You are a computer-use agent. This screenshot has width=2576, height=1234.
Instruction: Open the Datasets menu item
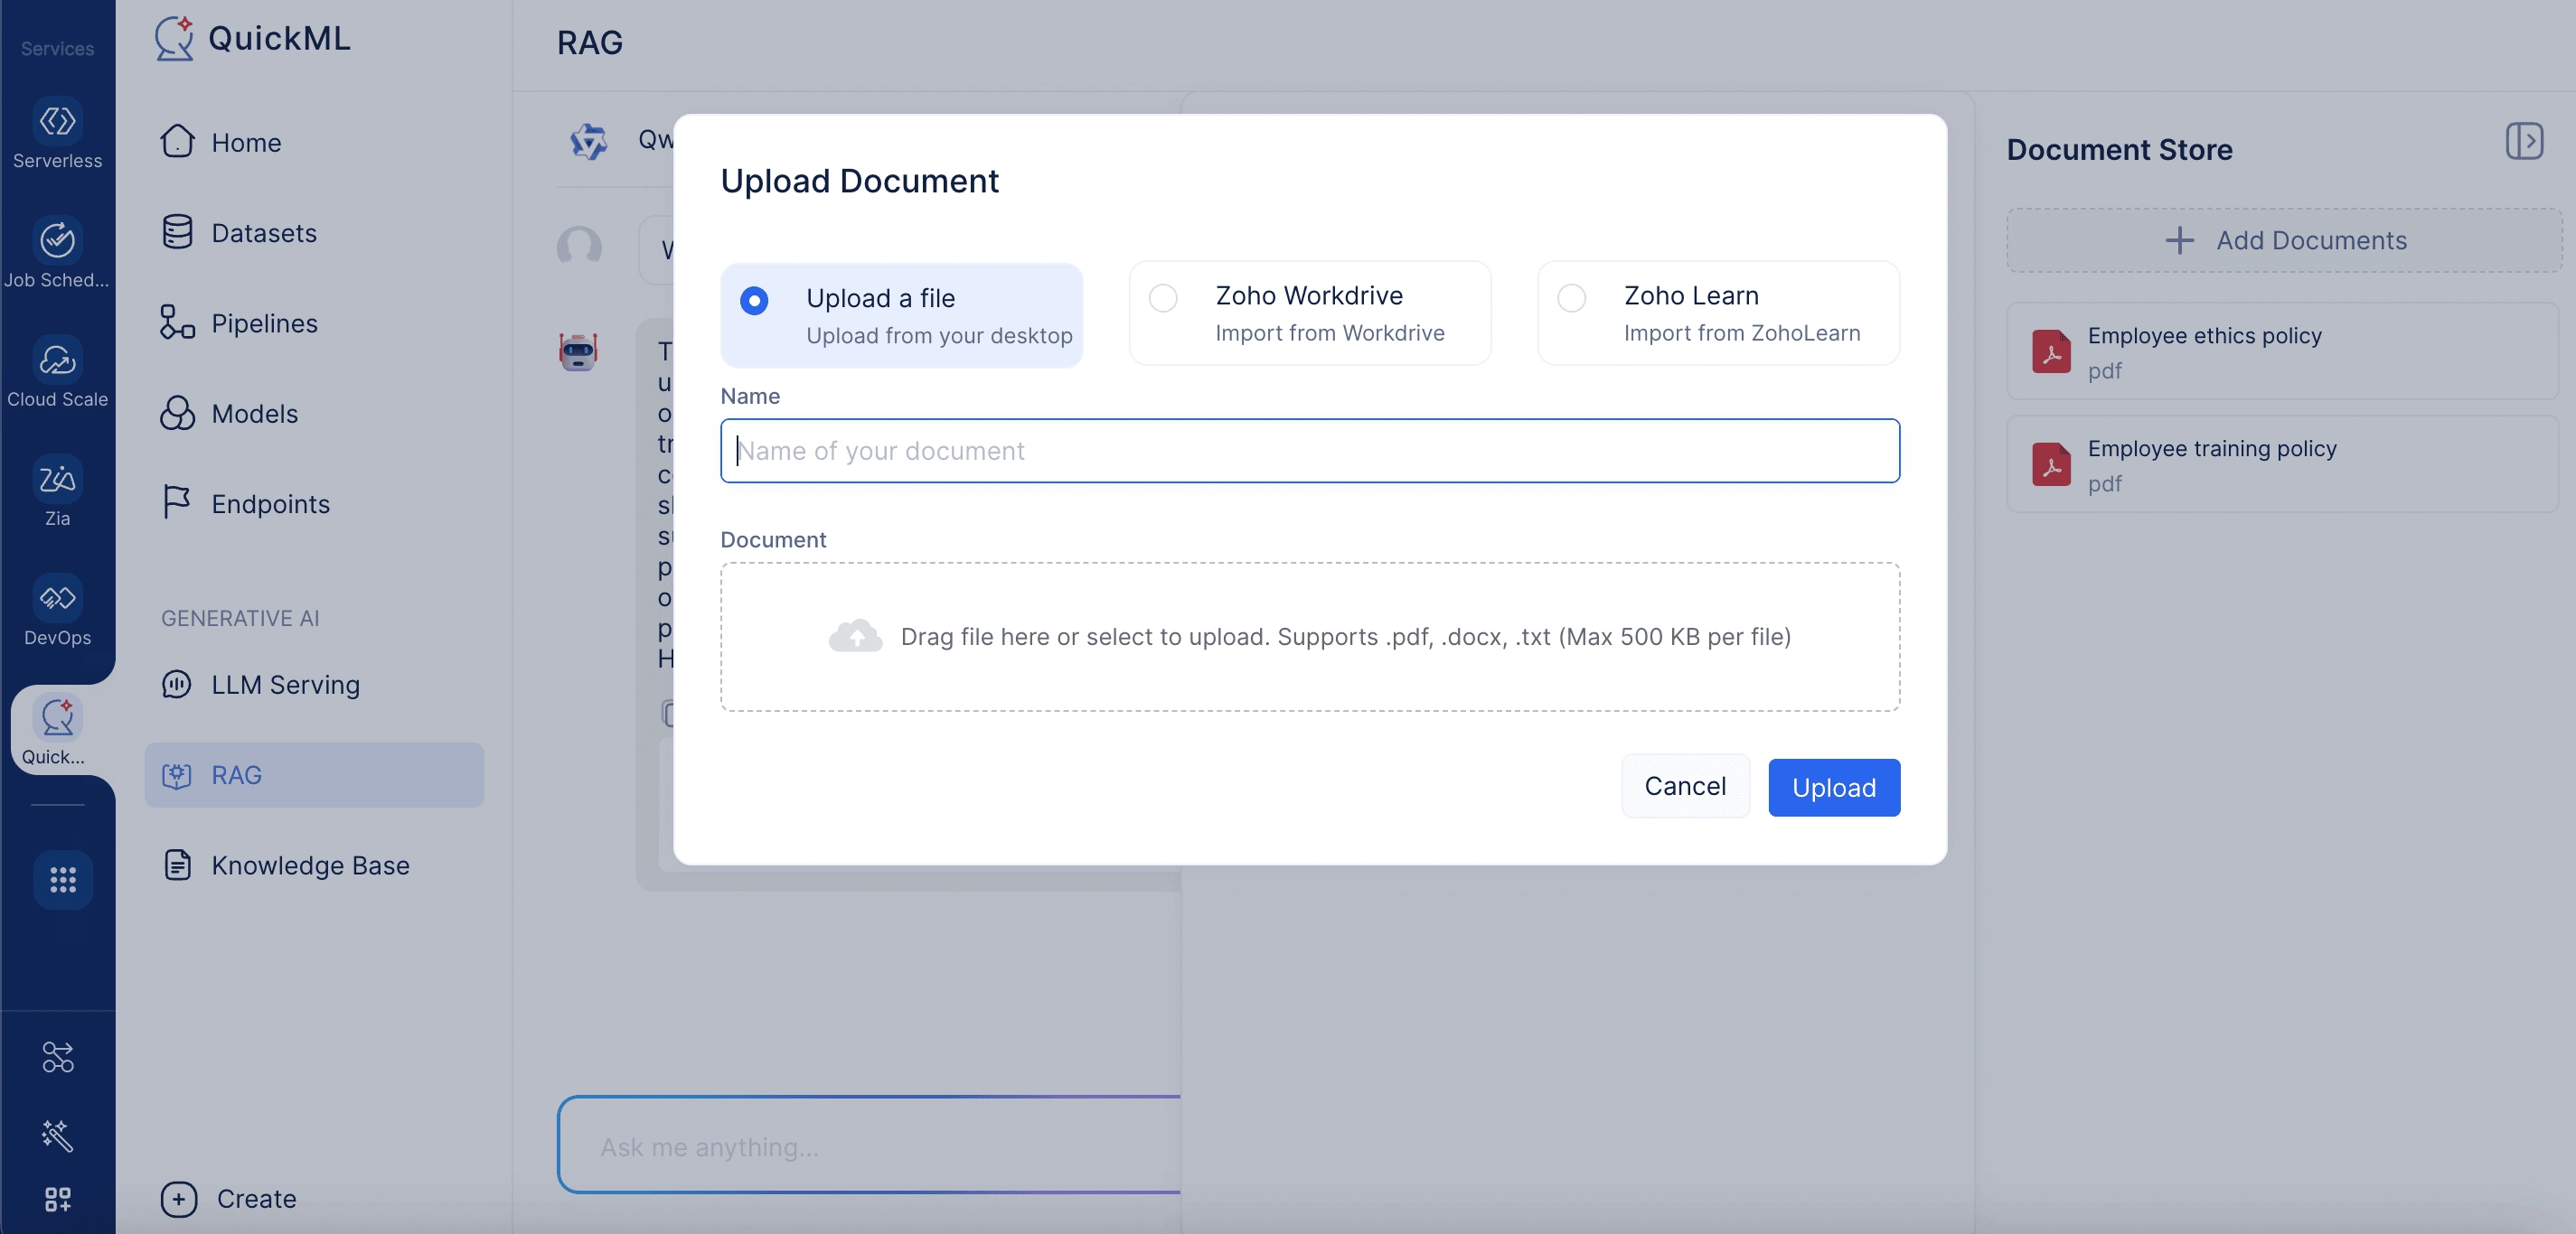[238, 233]
